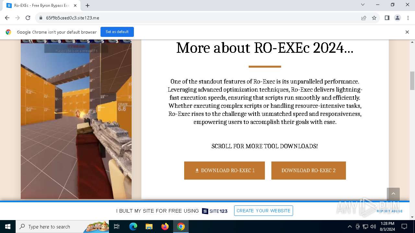
Task: Launch Microsoft Edge from taskbar
Action: coord(133,227)
